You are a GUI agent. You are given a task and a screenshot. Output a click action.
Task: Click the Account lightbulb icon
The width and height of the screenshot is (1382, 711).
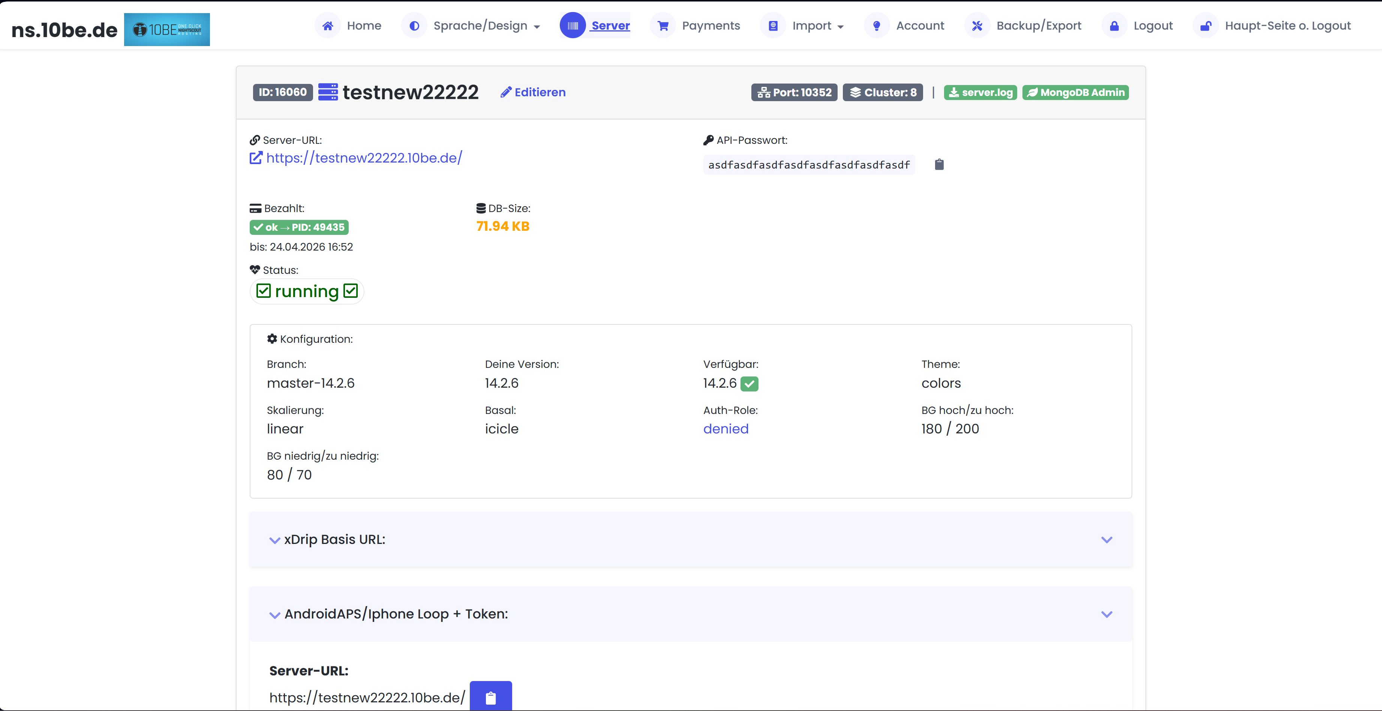(x=877, y=25)
